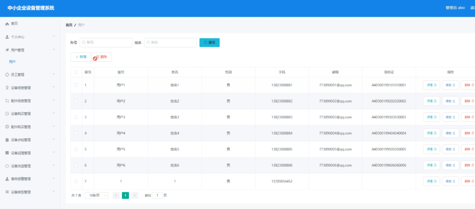Click 详情 button for 用户2 row

(x=431, y=101)
